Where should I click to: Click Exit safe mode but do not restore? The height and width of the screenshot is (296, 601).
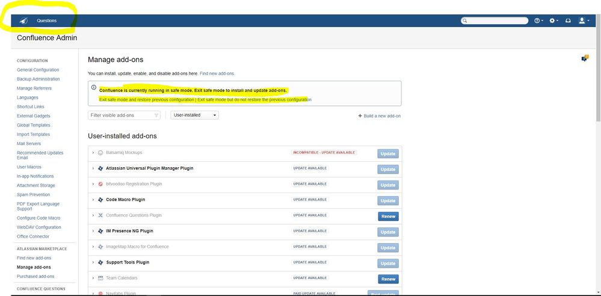(254, 100)
